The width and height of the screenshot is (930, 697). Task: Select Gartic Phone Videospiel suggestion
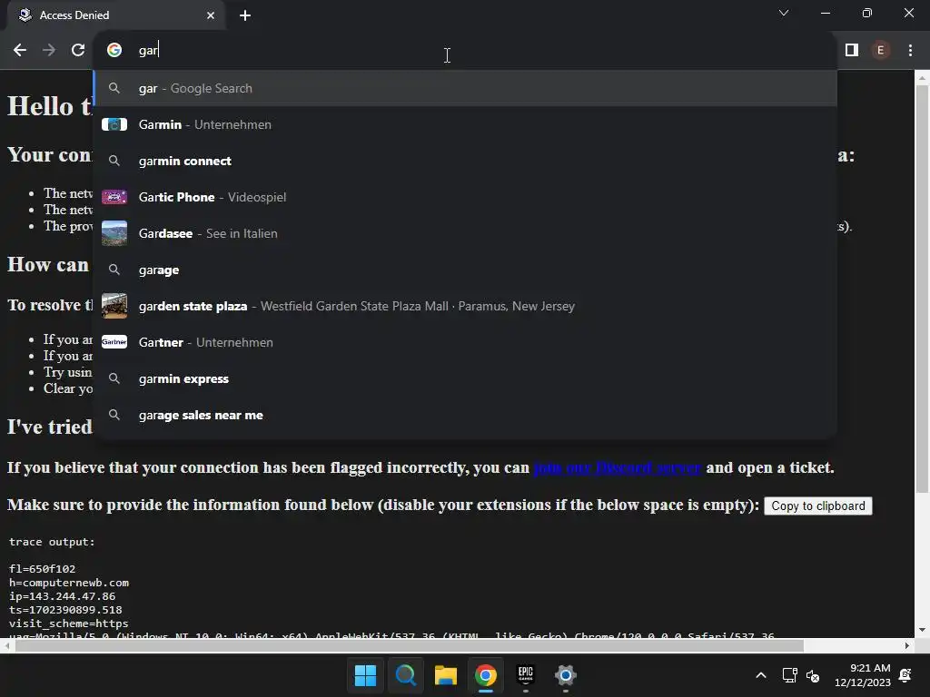click(466, 197)
